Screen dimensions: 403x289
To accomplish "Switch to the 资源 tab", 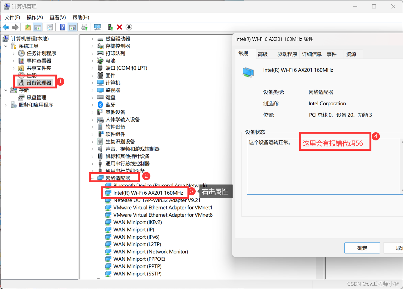I will pos(351,54).
